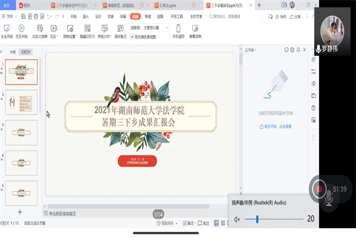Click the print preview icon
The height and width of the screenshot is (237, 356).
pyautogui.click(x=42, y=17)
